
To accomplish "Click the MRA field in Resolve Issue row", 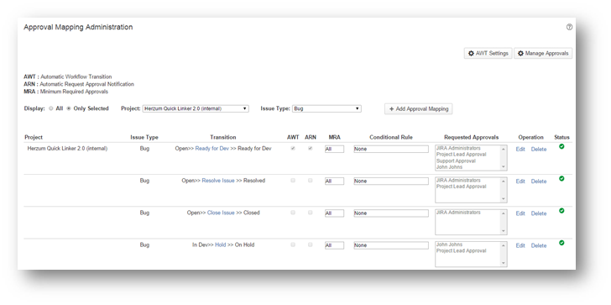I will click(334, 181).
